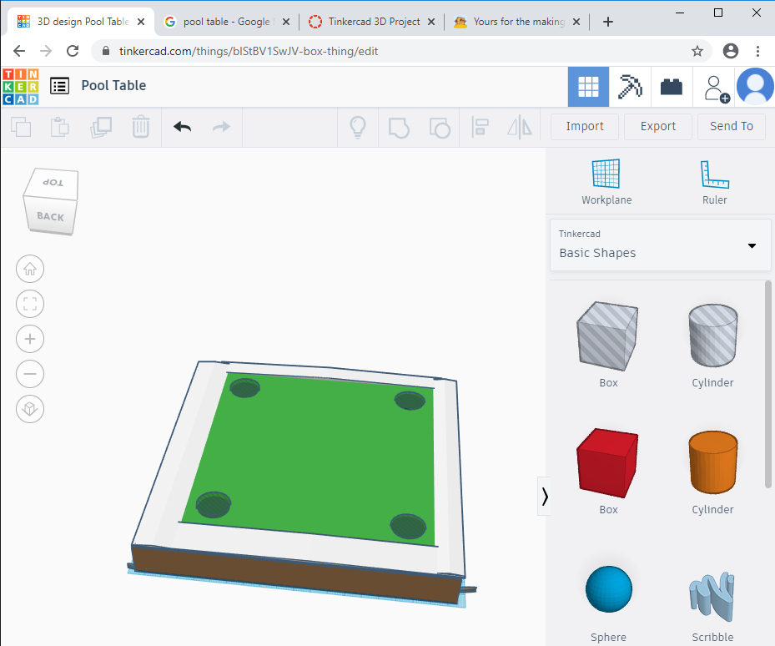Screen dimensions: 775x646
Task: Go back in browser history
Action: pyautogui.click(x=19, y=51)
